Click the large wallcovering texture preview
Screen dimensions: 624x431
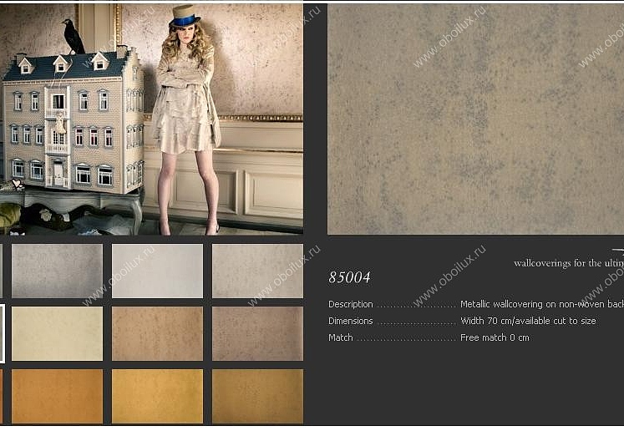tap(475, 119)
